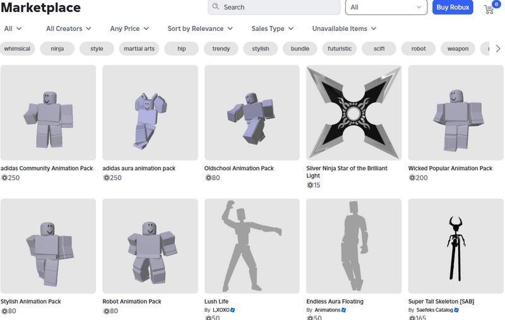The height and width of the screenshot is (320, 505).
Task: Click the Buy Robux button
Action: pos(453,8)
